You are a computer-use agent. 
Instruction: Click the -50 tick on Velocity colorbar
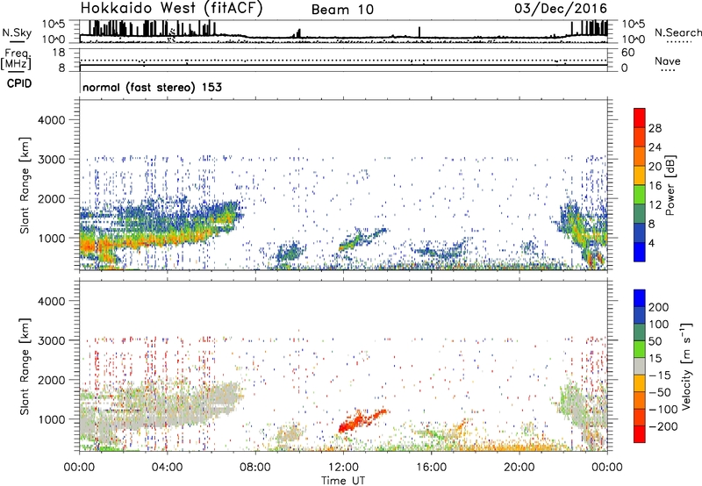(x=660, y=392)
